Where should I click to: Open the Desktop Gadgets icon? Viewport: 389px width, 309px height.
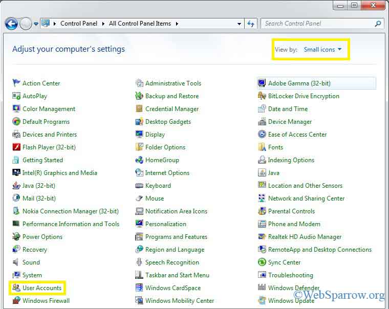tap(139, 122)
